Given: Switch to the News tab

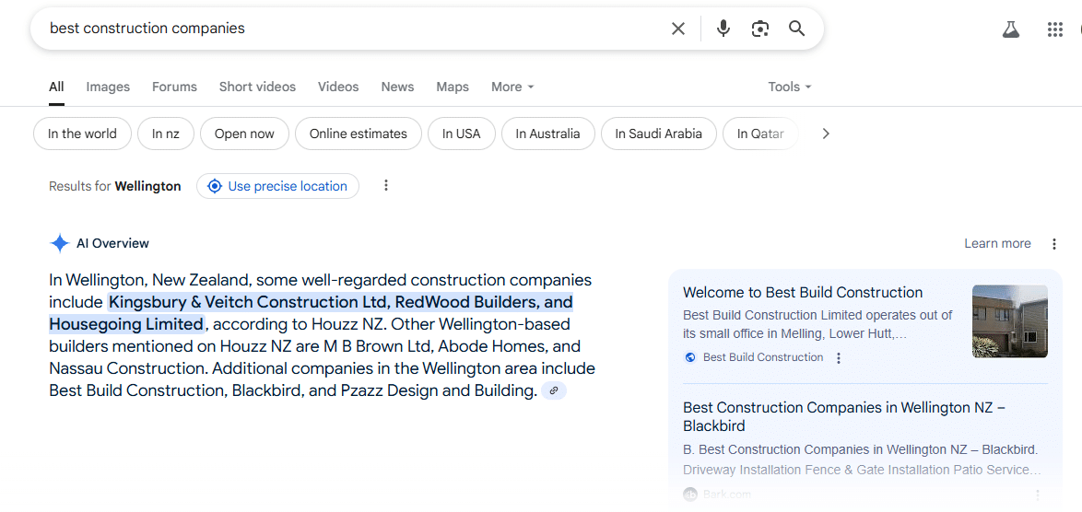Looking at the screenshot, I should click(397, 87).
